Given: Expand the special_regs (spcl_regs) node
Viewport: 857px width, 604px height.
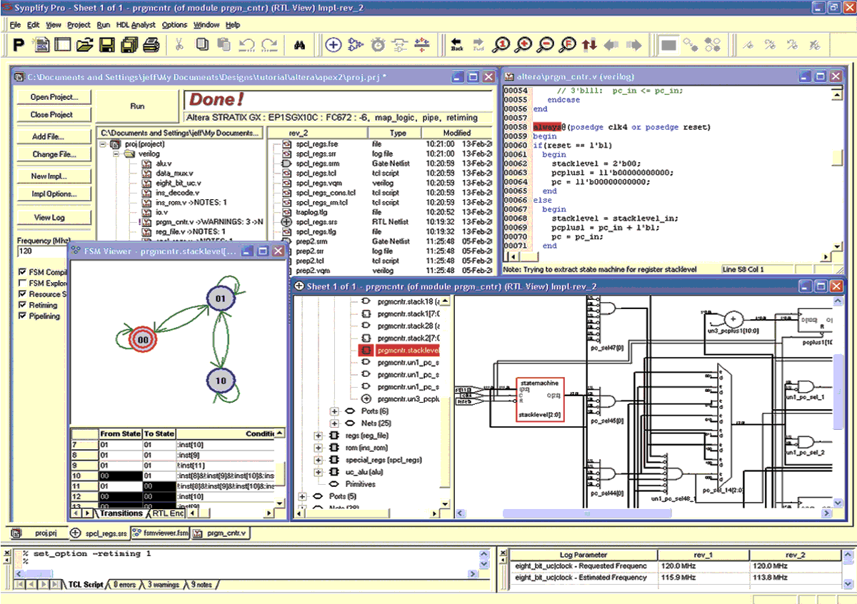Looking at the screenshot, I should [320, 460].
